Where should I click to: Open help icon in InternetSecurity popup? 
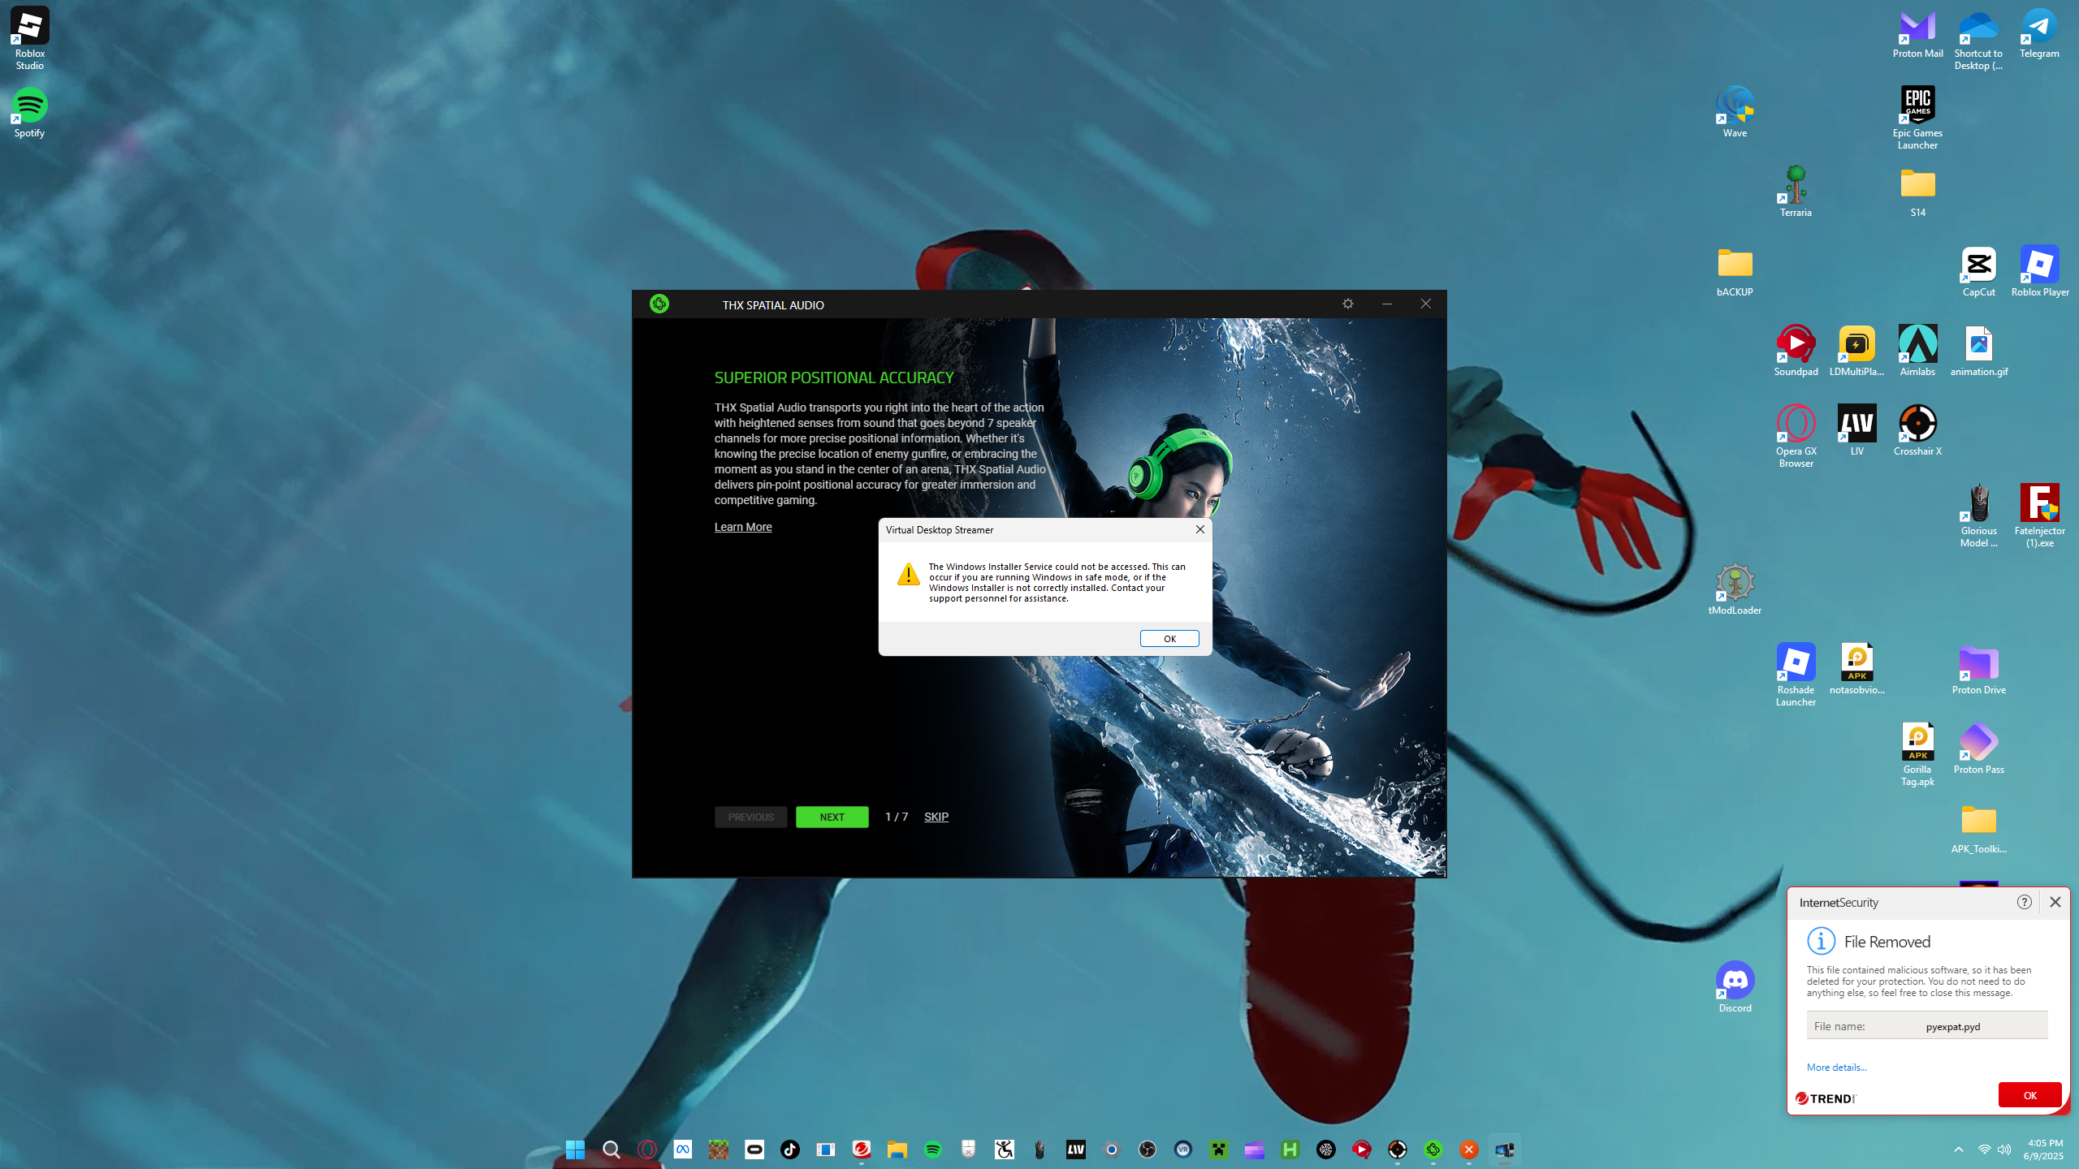click(2024, 902)
